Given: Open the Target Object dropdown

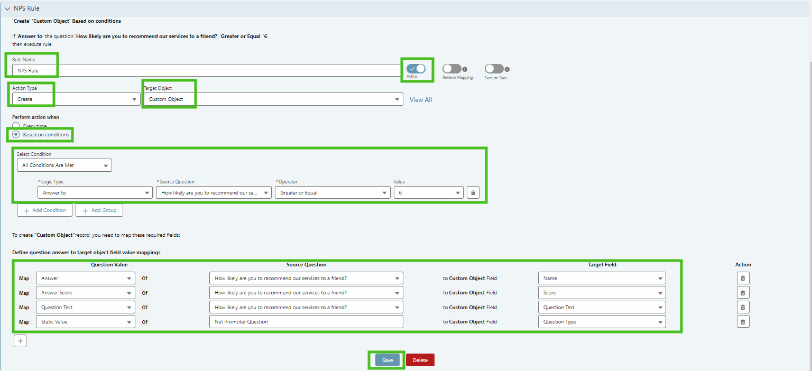Looking at the screenshot, I should (x=272, y=99).
